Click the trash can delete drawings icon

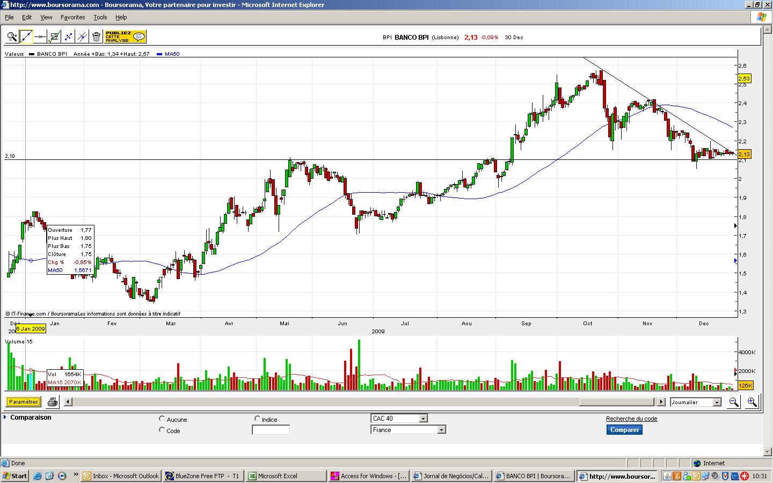96,37
